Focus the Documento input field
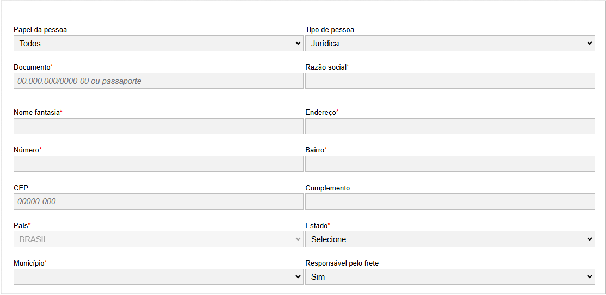Image resolution: width=606 pixels, height=295 pixels. coord(158,81)
